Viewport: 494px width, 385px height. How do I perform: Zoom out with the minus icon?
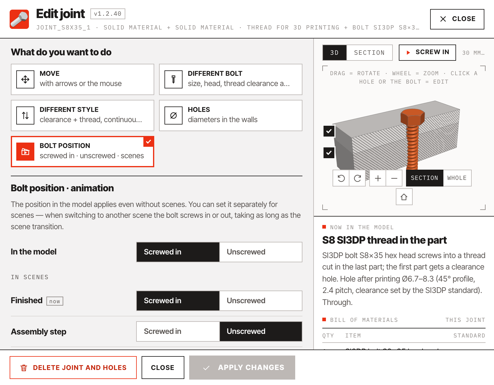(394, 178)
